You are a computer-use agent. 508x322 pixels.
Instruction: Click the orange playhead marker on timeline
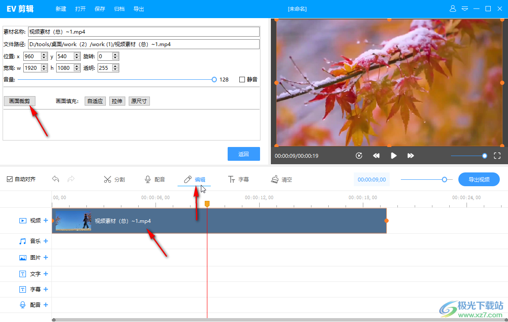(207, 203)
